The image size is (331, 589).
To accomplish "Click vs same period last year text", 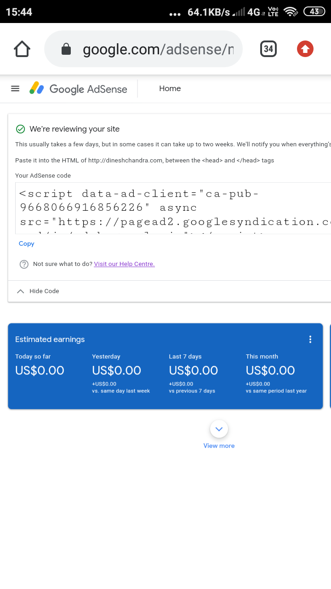I will [276, 391].
